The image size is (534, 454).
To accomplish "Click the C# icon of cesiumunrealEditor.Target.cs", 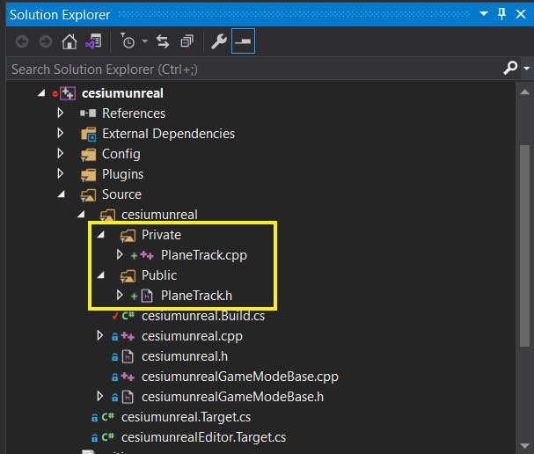I will click(107, 437).
